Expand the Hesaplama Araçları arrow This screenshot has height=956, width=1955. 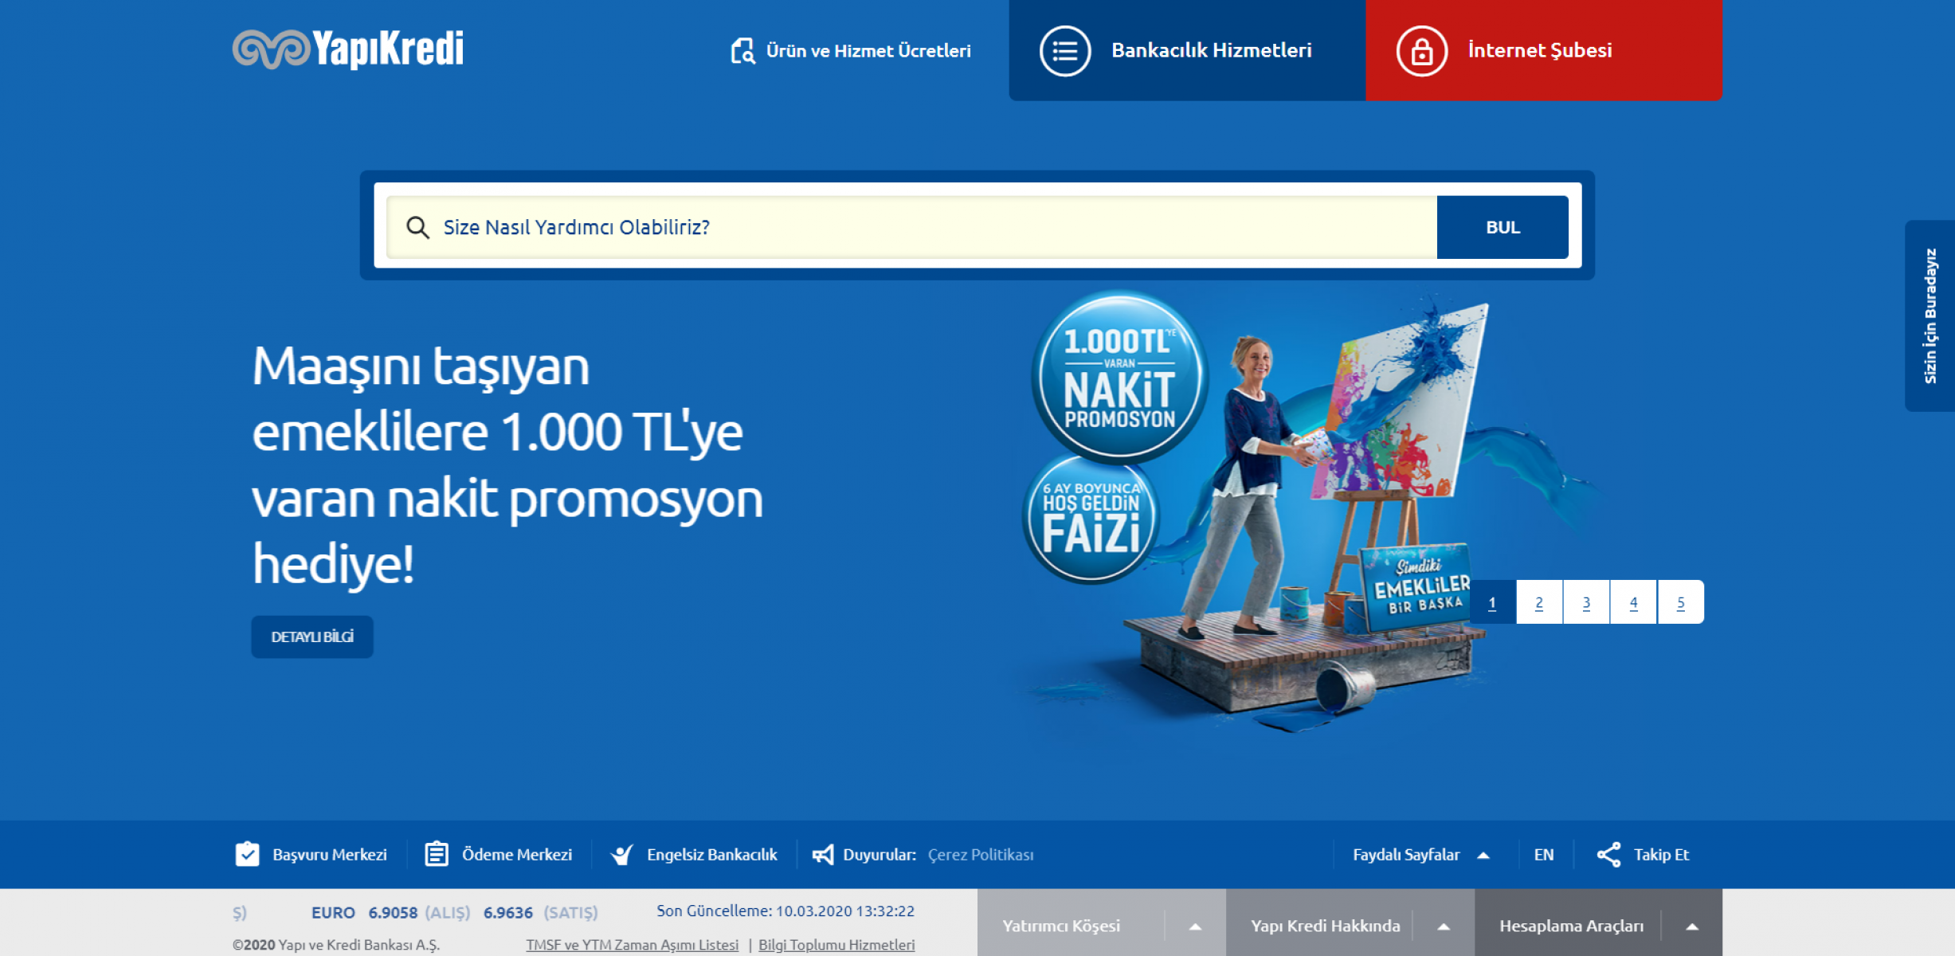click(x=1692, y=927)
